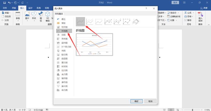Select the 所有图表 tab in dialog

pyautogui.click(x=59, y=14)
